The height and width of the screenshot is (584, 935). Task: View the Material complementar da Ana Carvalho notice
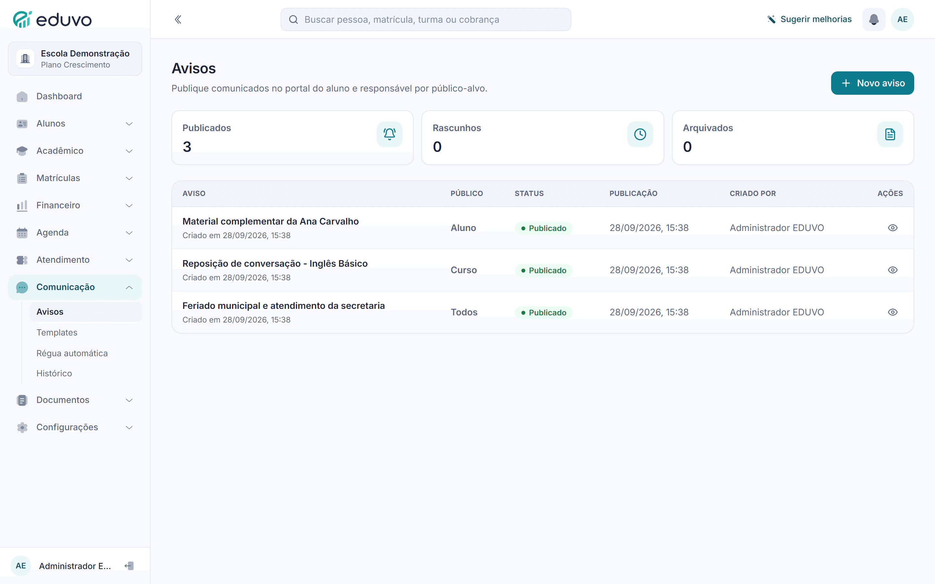(x=892, y=228)
